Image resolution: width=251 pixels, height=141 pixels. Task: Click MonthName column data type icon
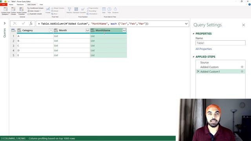93,30
